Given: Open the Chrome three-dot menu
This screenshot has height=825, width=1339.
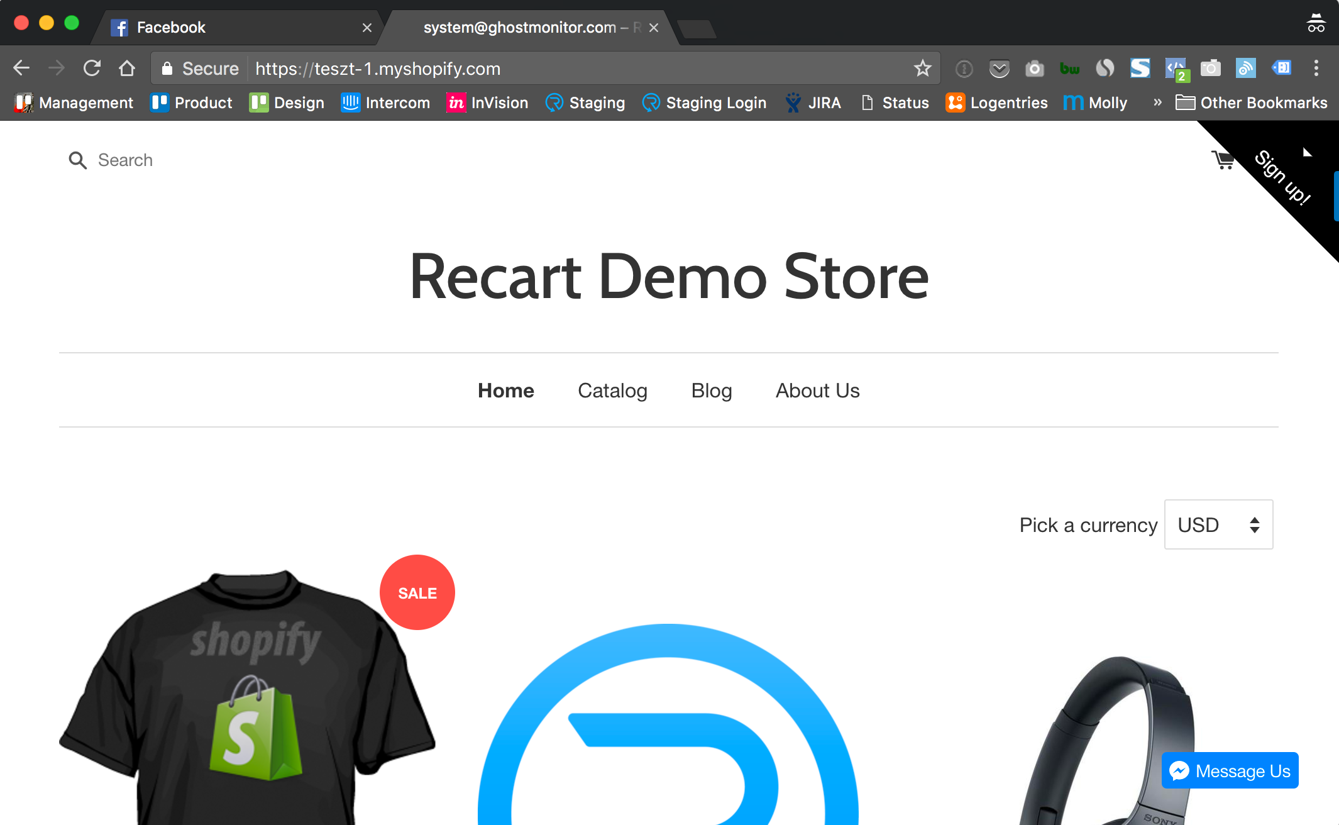Looking at the screenshot, I should [x=1316, y=69].
